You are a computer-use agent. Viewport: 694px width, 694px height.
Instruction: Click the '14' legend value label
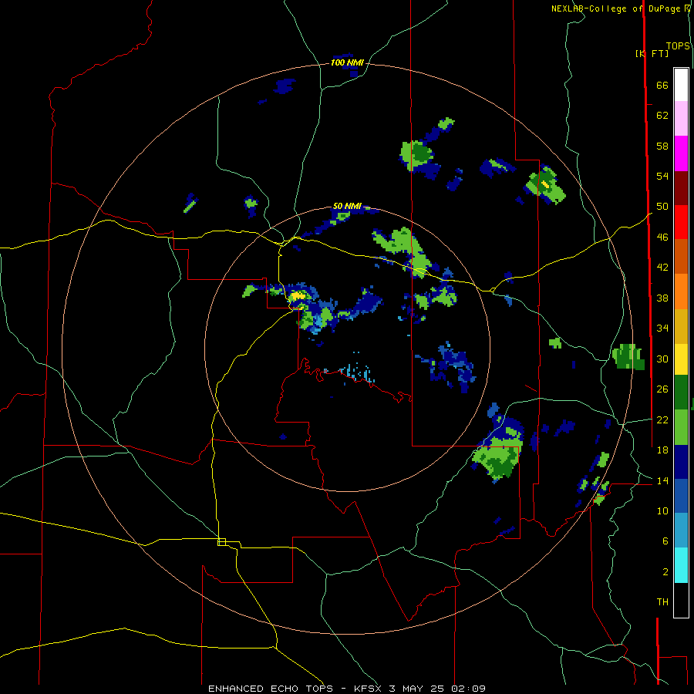pos(662,480)
